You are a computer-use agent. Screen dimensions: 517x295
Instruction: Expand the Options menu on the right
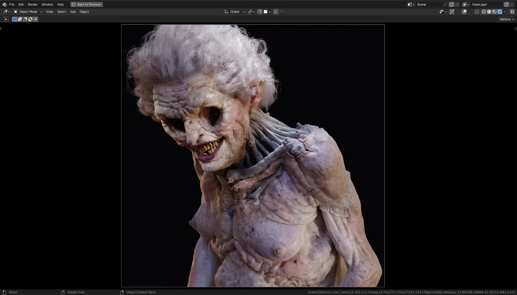(506, 19)
